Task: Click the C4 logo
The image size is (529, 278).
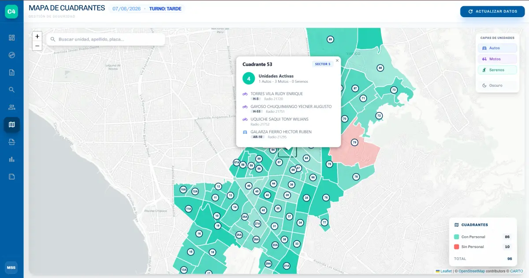Action: click(11, 12)
